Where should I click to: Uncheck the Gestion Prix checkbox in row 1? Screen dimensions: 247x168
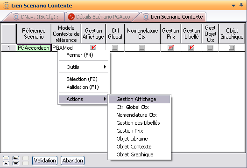coord(170,47)
